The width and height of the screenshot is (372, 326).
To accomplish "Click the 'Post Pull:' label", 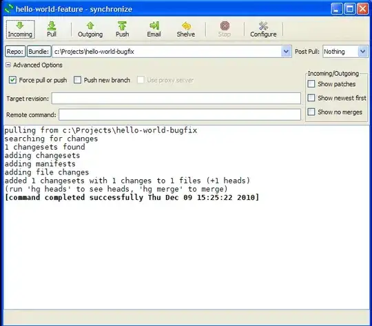I will tap(307, 52).
